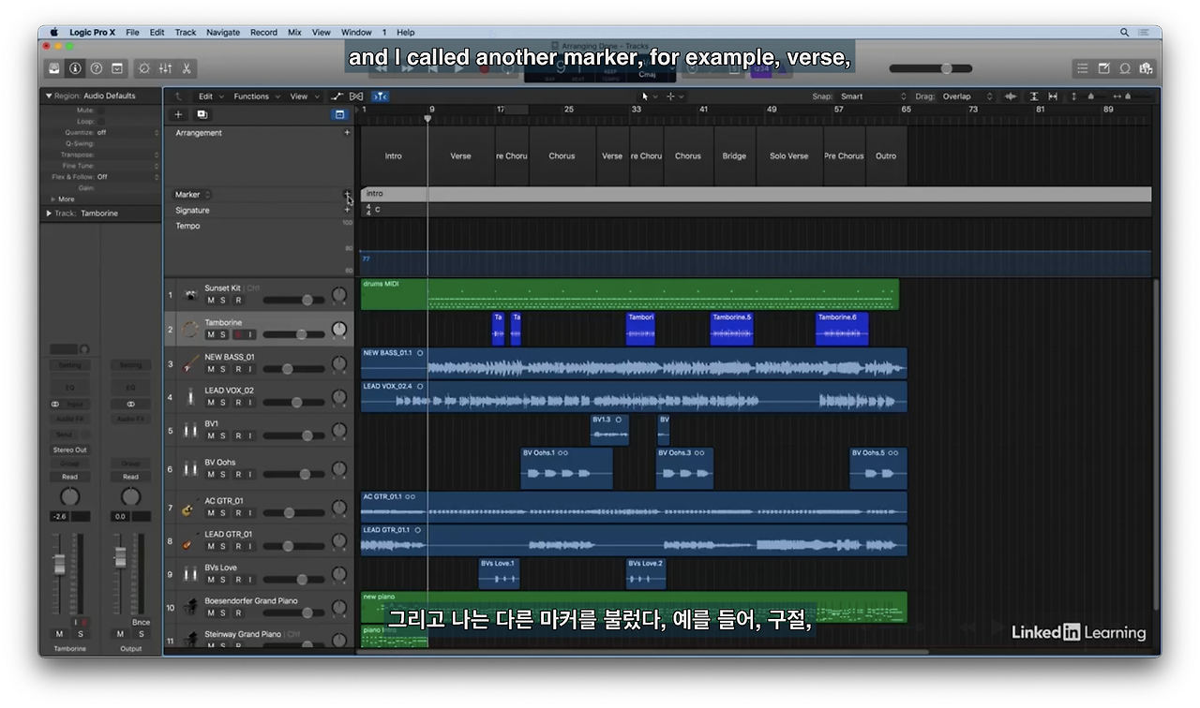This screenshot has width=1200, height=708.
Task: Toggle the Toolbar display button
Action: click(117, 68)
